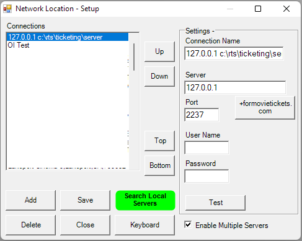Move connection Up in list
The height and width of the screenshot is (241, 302).
[x=159, y=51]
